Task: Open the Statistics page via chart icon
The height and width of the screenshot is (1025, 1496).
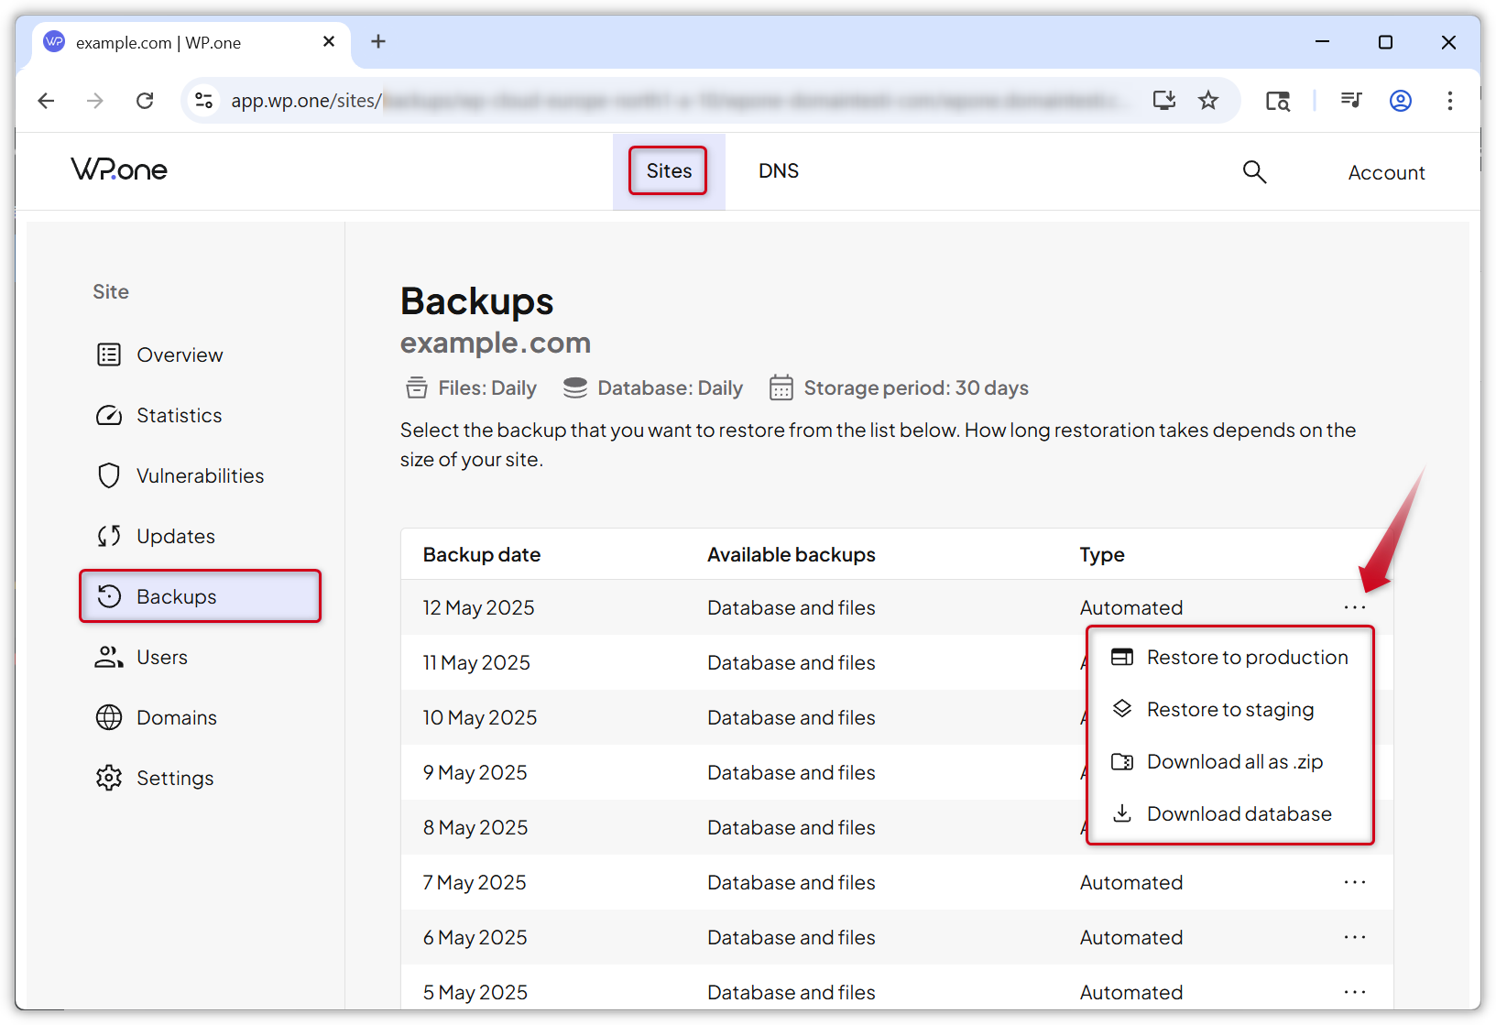Action: click(109, 415)
